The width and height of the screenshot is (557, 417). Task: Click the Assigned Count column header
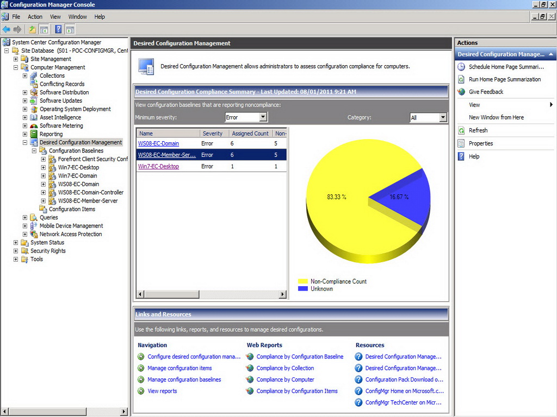250,134
